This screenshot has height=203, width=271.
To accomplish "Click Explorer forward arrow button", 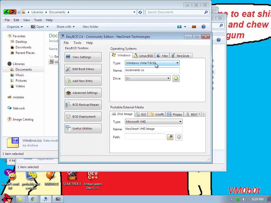I will pyautogui.click(x=13, y=12).
